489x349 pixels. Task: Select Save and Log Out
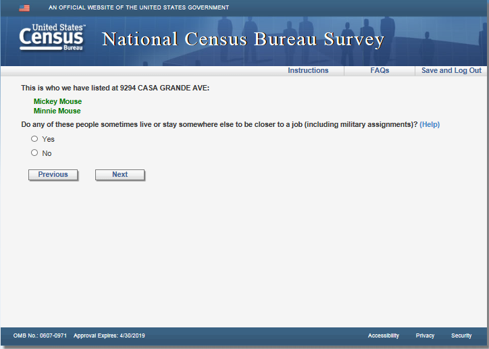pos(451,70)
